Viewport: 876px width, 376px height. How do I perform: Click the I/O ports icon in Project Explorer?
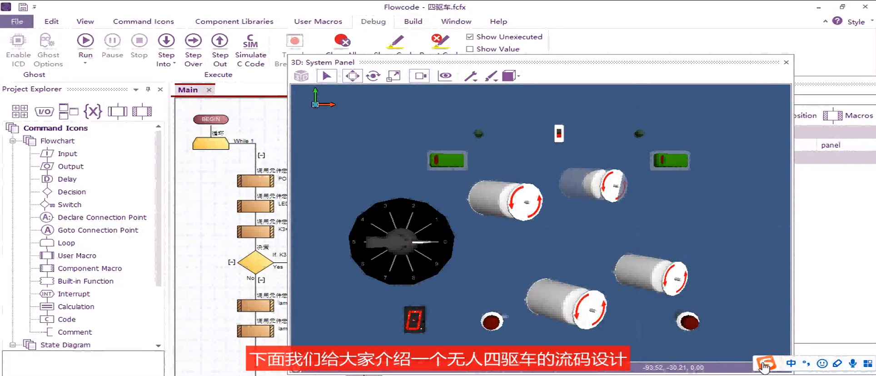(x=44, y=111)
